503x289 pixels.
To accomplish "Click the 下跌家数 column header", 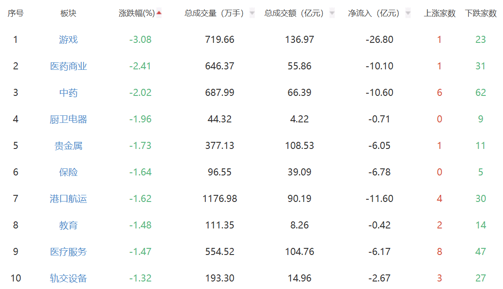I will (x=480, y=13).
